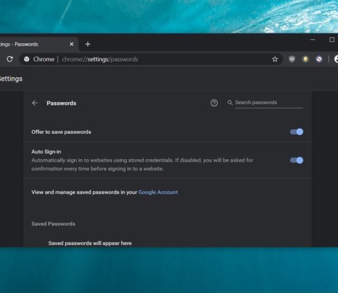This screenshot has width=338, height=293.
Task: Click the Offer to save passwords label
Action: pyautogui.click(x=61, y=132)
